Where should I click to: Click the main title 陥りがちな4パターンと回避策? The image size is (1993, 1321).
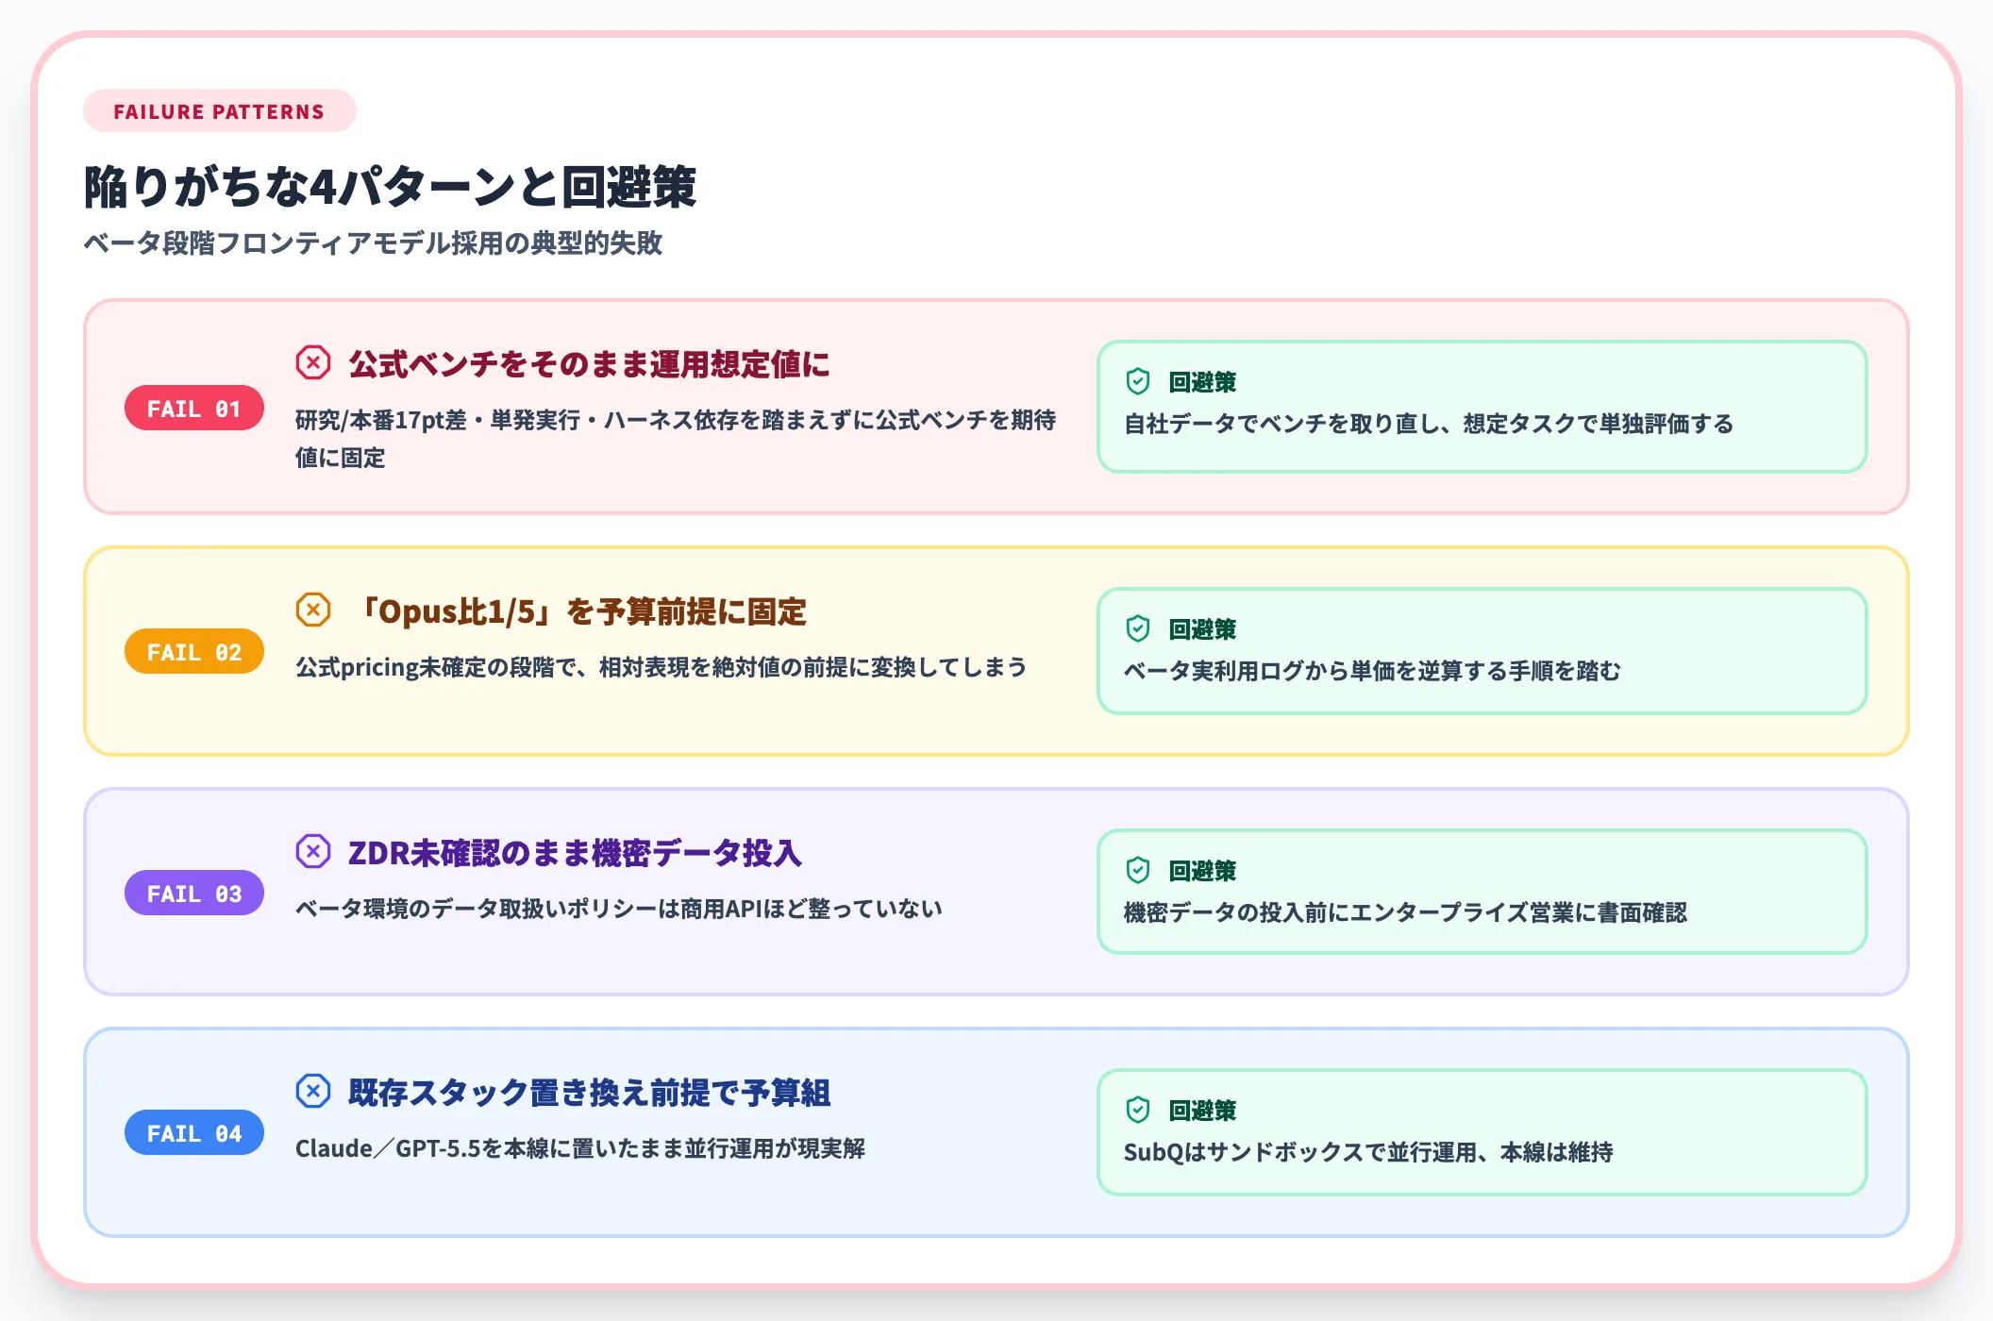coord(390,186)
